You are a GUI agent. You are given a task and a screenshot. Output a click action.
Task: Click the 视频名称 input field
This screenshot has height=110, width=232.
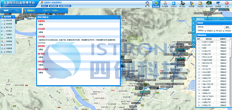pos(213,27)
